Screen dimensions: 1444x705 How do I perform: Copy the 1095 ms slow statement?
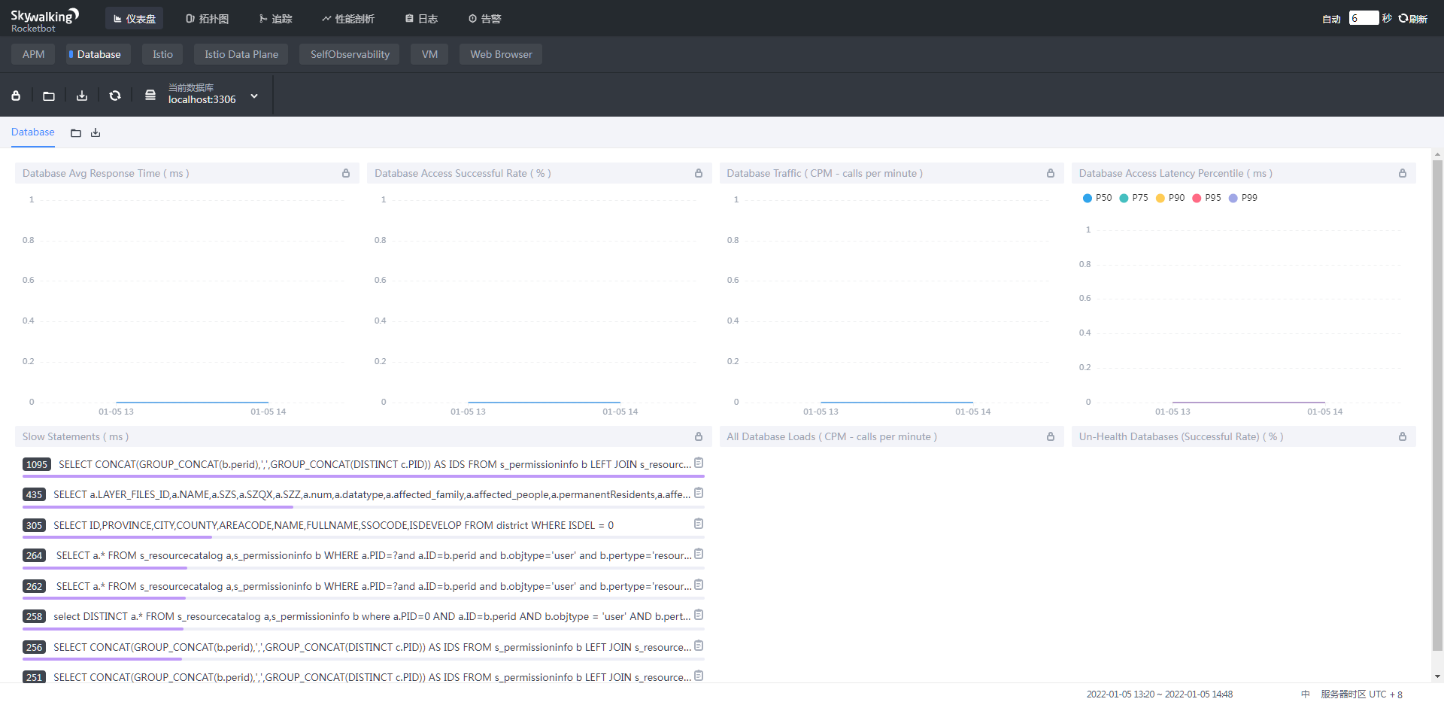tap(699, 463)
